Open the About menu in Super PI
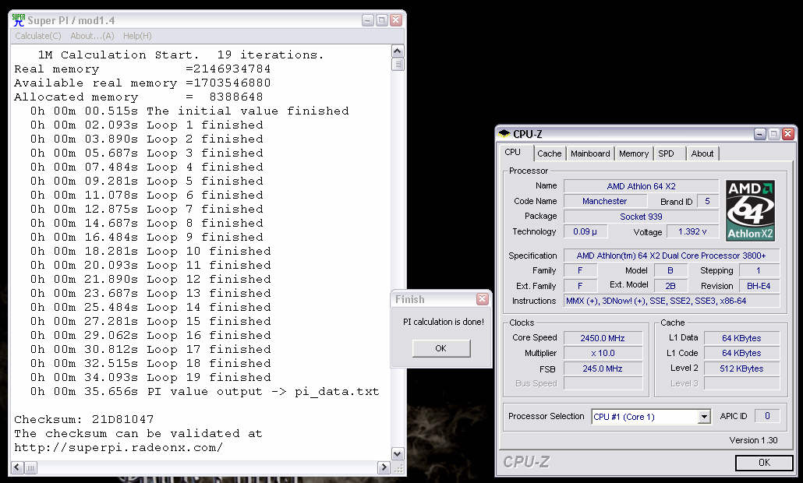Screen dimensions: 803x483 [92, 36]
